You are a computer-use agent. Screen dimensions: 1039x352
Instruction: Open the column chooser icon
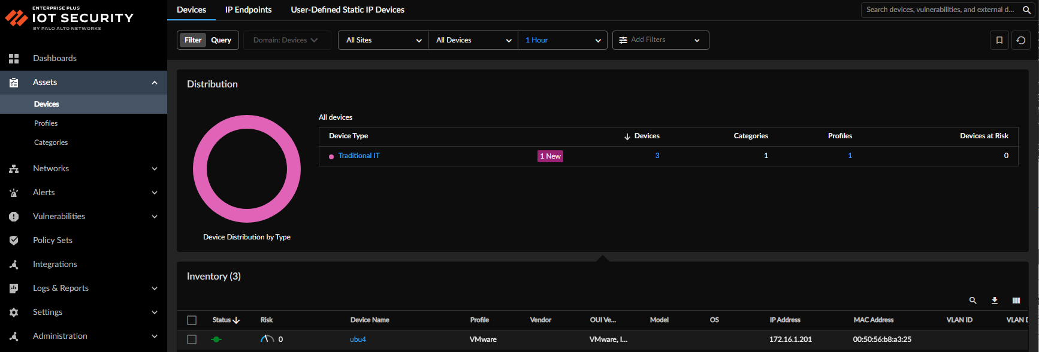pyautogui.click(x=1016, y=301)
